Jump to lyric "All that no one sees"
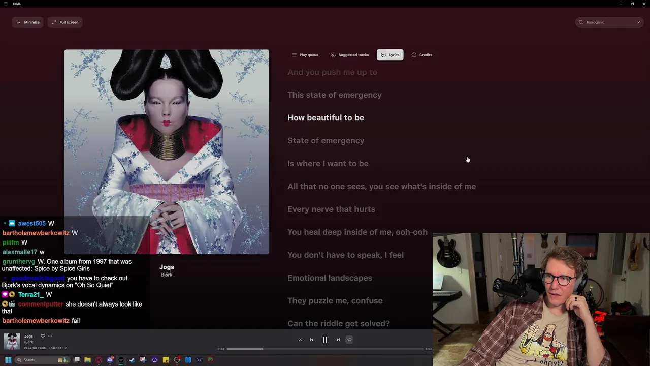This screenshot has width=650, height=366. (382, 186)
